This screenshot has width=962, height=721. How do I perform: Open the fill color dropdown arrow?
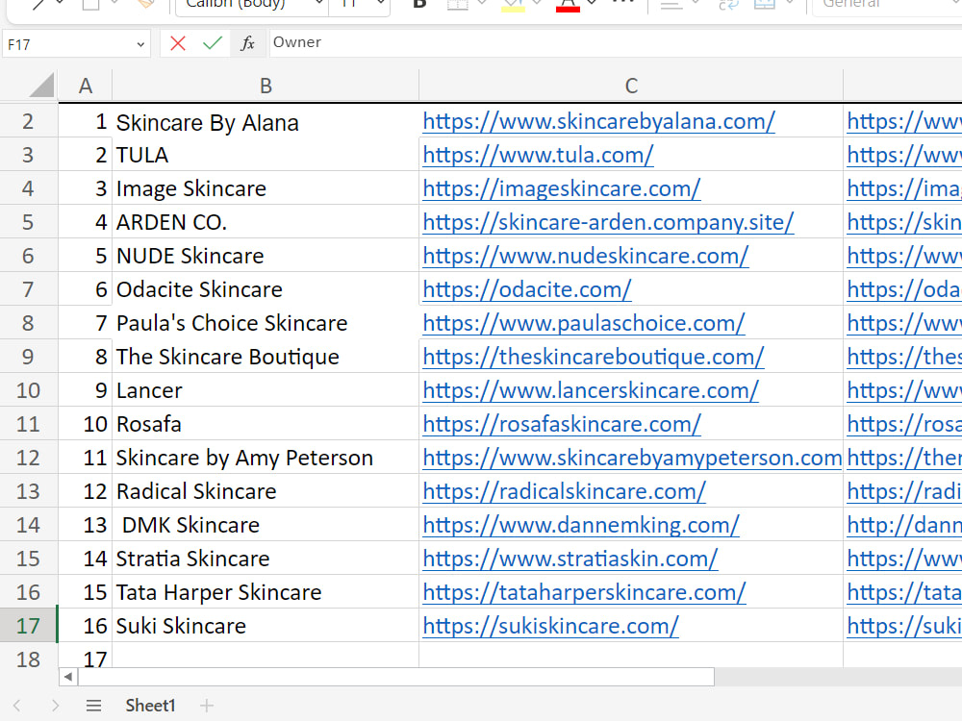click(537, 4)
